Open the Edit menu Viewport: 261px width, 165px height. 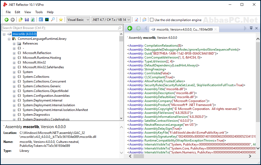(x=17, y=12)
